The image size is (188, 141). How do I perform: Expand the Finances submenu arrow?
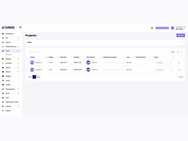click(18, 63)
